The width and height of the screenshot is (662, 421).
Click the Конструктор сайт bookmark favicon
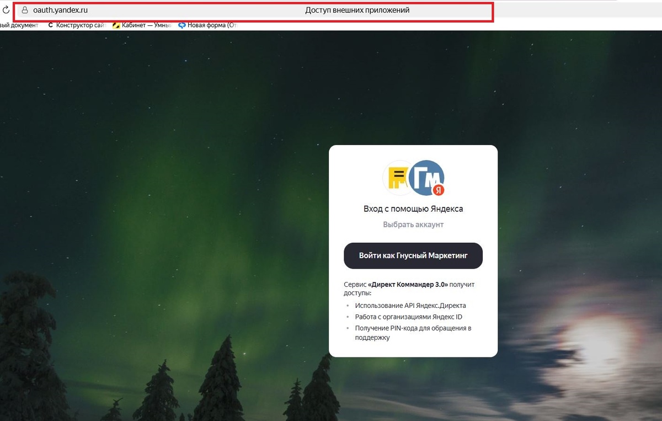click(x=51, y=25)
